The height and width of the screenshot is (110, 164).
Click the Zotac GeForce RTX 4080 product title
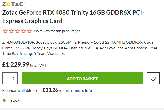73,17
